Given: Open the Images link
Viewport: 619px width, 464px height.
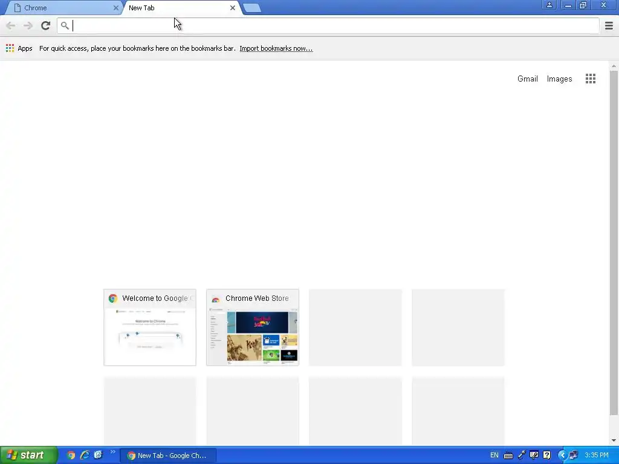Looking at the screenshot, I should tap(559, 79).
